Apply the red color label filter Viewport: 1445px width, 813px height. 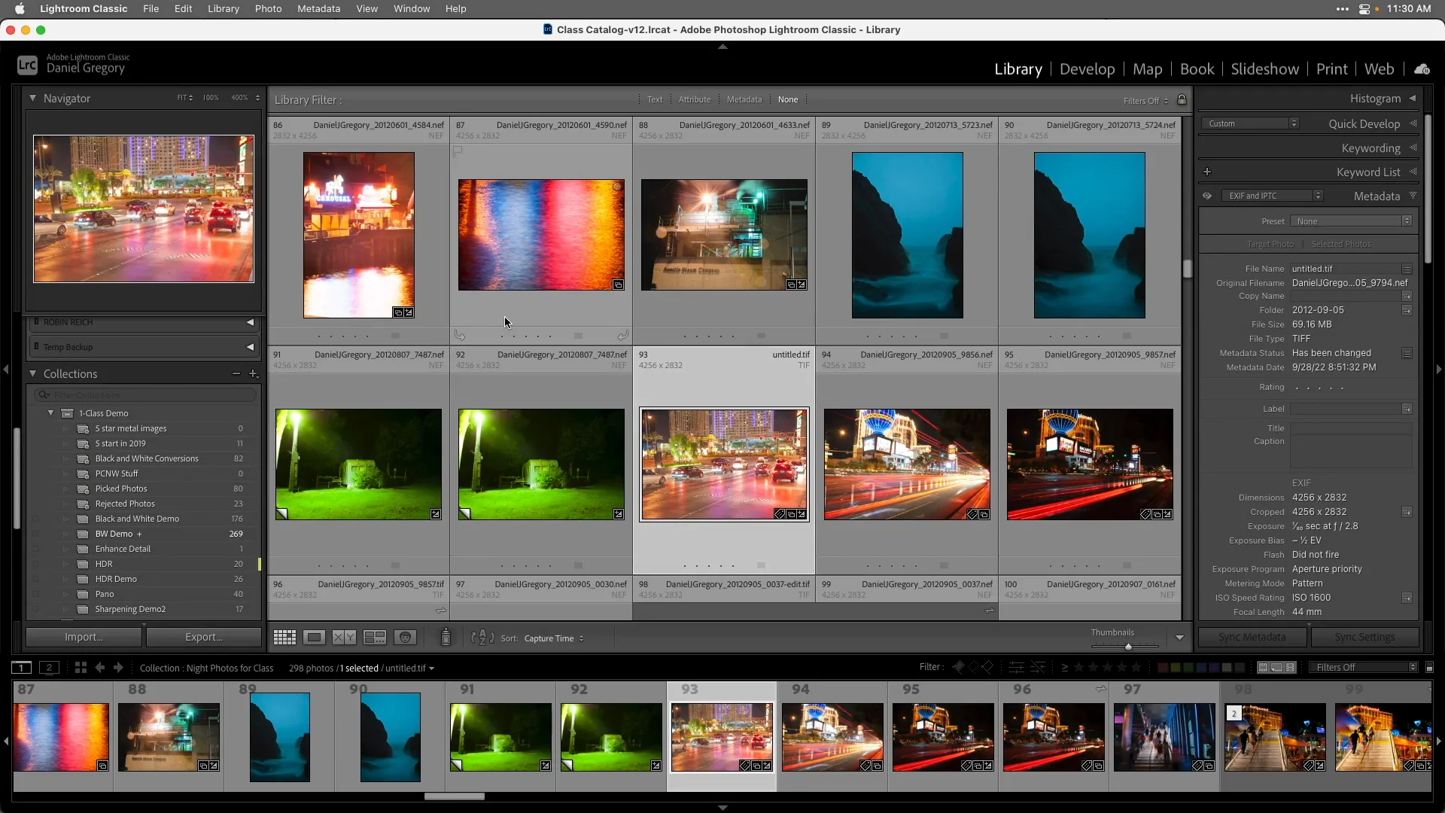point(1164,668)
